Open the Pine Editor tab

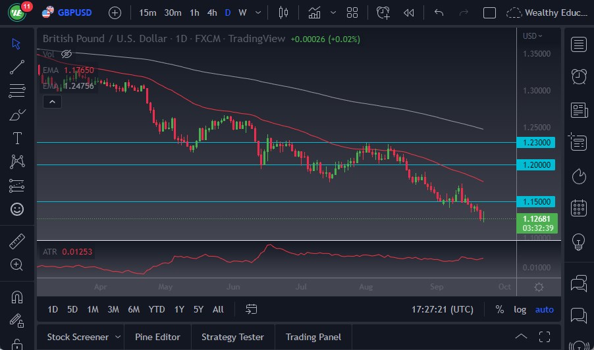(x=157, y=337)
